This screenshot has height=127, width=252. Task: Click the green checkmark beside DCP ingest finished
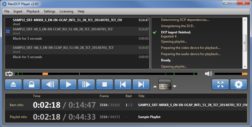coord(155,32)
